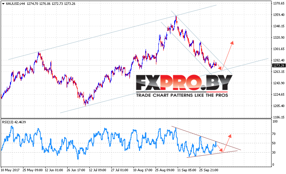The image size is (286, 174).
Task: Click the upper RSI triangle trendline
Action: (x=206, y=138)
